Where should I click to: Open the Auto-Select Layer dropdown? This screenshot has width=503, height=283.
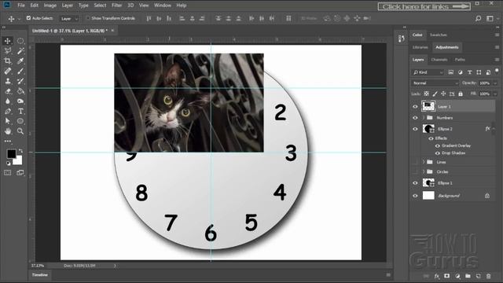coord(69,19)
